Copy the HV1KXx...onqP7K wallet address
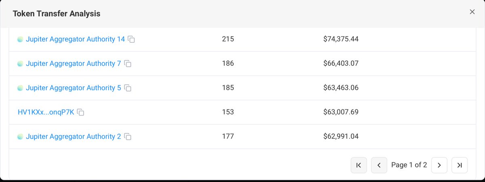485x182 pixels. pyautogui.click(x=81, y=112)
